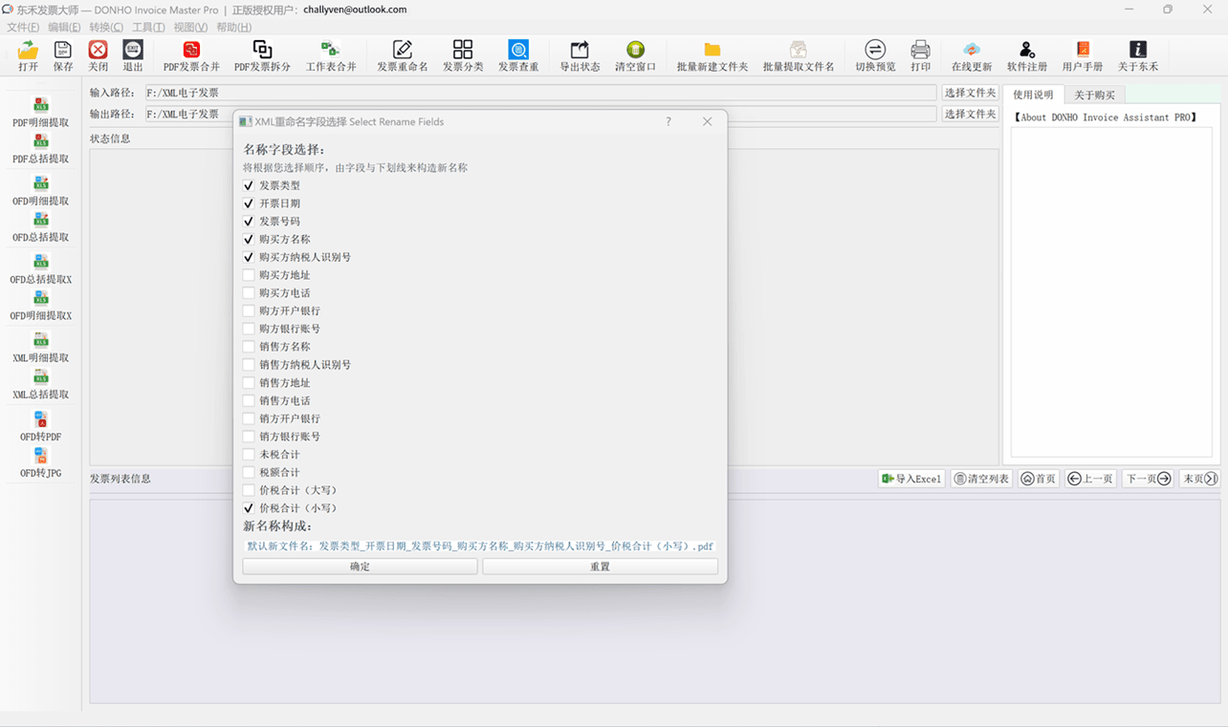Viewport: 1228px width, 727px height.
Task: Go to 上一页 previous page
Action: point(1090,479)
